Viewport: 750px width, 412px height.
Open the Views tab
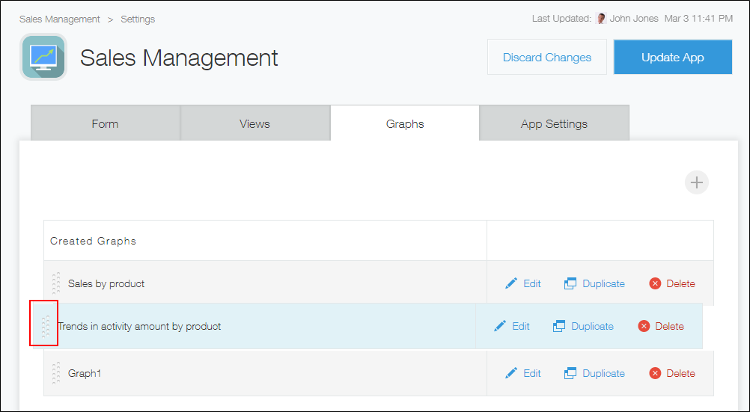(254, 123)
